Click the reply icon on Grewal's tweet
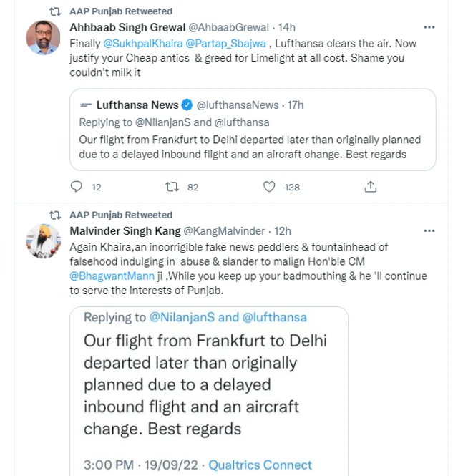Image resolution: width=458 pixels, height=476 pixels. (77, 187)
